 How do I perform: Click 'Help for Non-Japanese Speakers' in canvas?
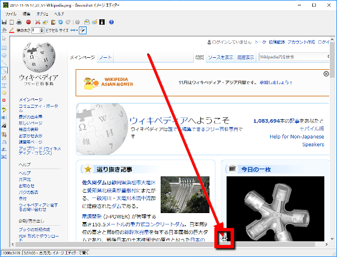coord(297,140)
